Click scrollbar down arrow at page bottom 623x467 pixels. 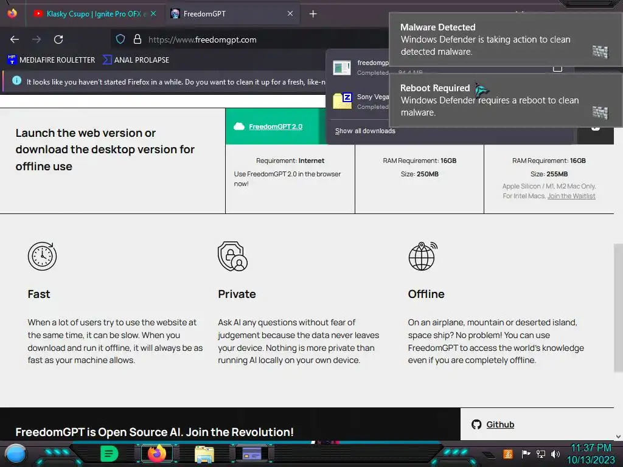618,437
